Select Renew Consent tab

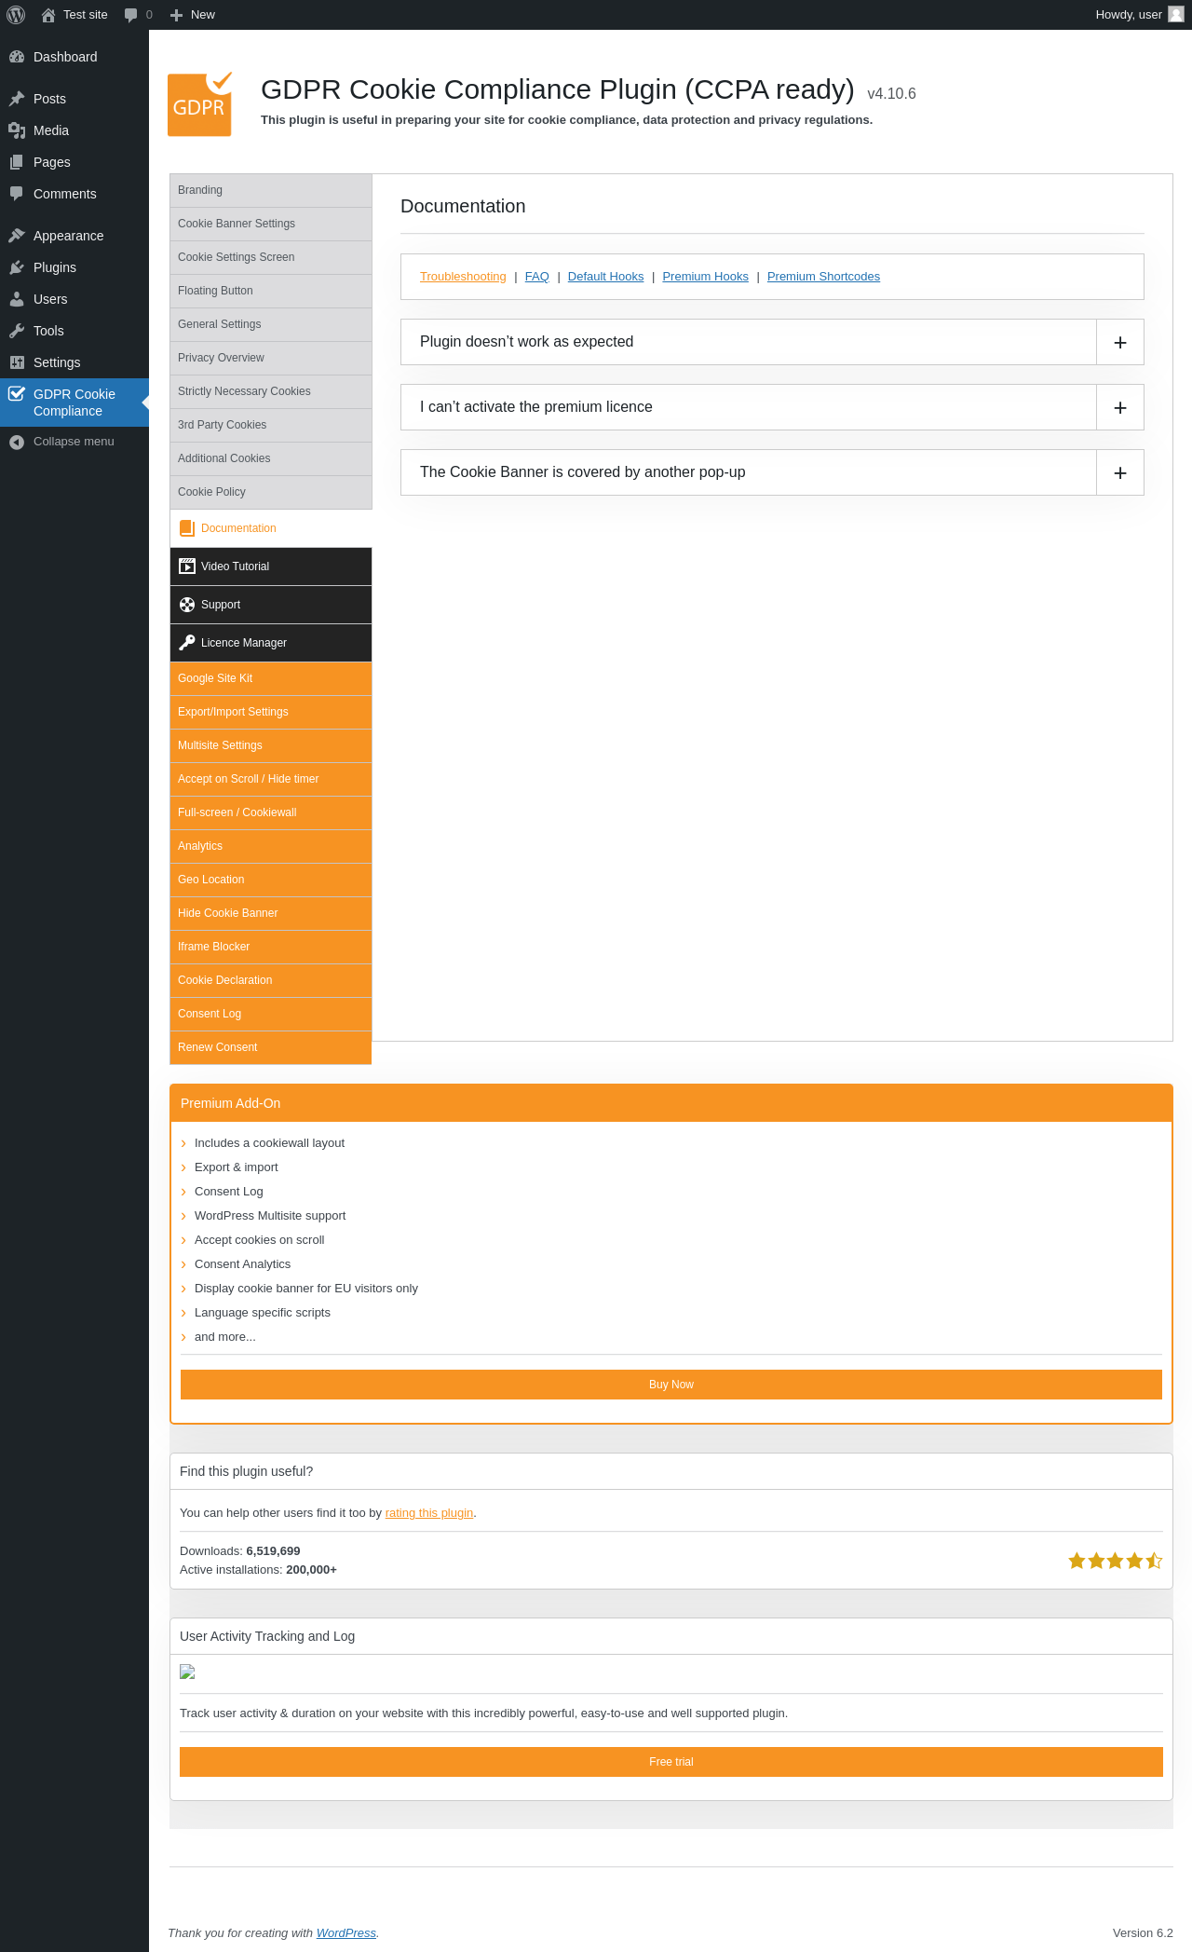click(271, 1047)
